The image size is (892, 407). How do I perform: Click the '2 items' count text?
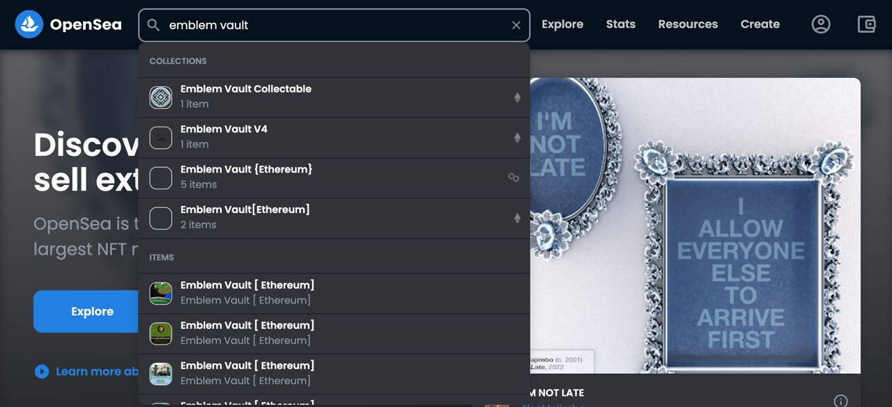pyautogui.click(x=199, y=225)
